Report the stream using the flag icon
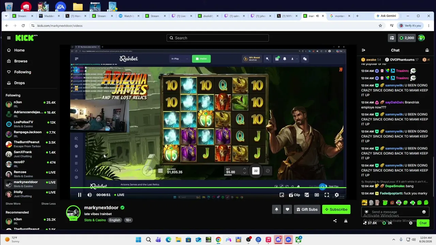436x245 pixels. point(346,221)
